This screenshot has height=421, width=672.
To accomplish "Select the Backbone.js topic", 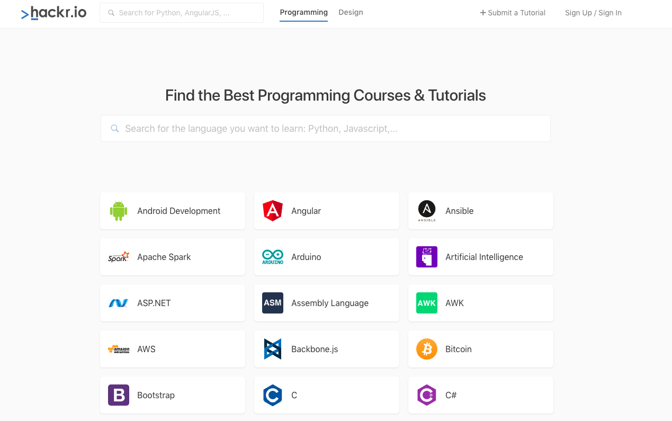I will pyautogui.click(x=327, y=349).
